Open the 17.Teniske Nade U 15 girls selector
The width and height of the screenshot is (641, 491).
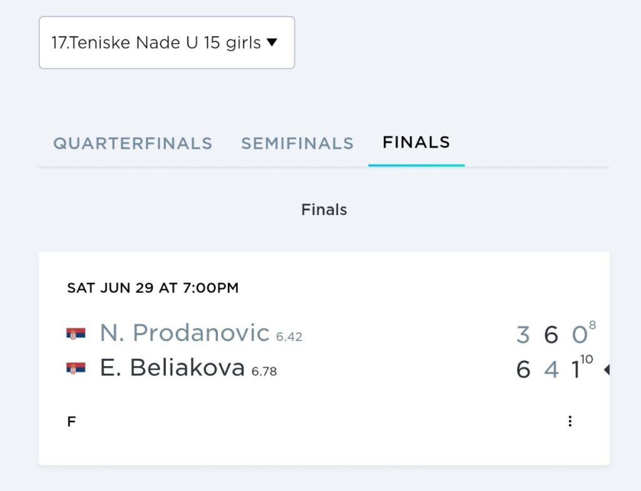pyautogui.click(x=167, y=43)
